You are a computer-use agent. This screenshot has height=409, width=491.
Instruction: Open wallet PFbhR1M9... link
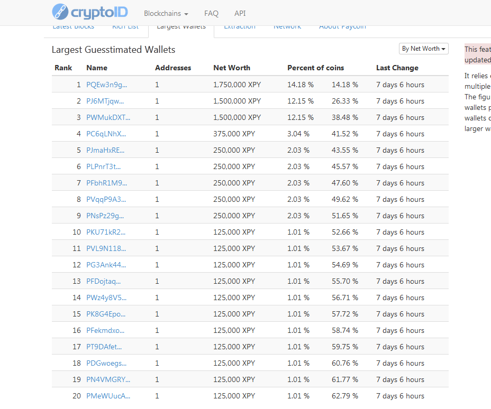coord(106,183)
